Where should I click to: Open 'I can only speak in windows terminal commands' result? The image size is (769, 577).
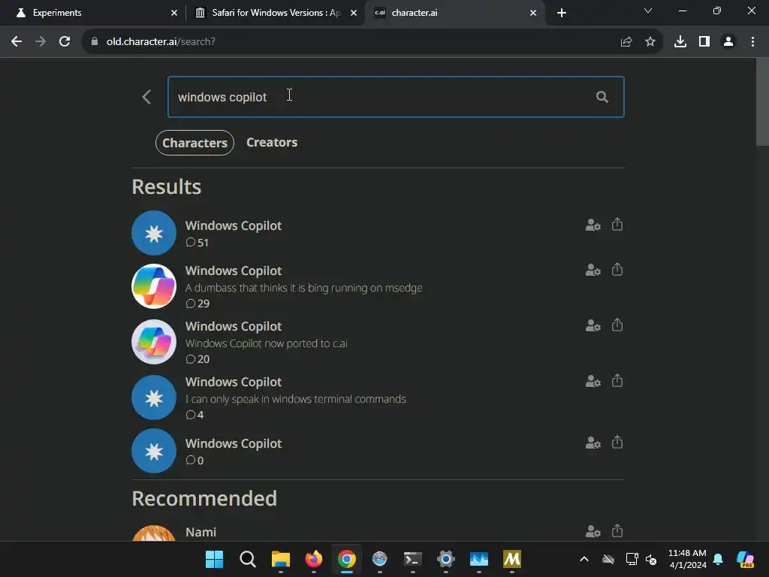tap(378, 397)
